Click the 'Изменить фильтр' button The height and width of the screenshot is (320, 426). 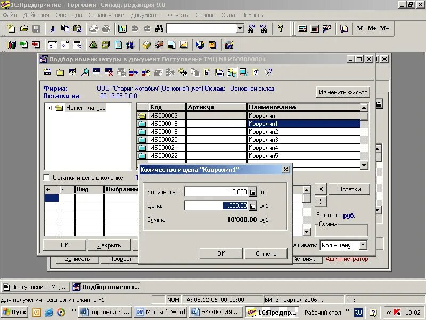[343, 92]
